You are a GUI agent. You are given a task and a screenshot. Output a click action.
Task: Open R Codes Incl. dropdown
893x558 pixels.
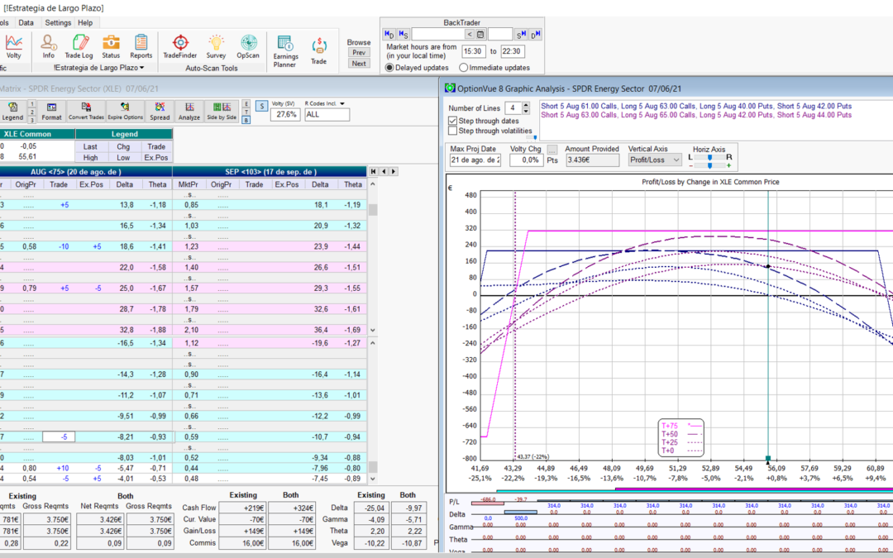tap(342, 103)
